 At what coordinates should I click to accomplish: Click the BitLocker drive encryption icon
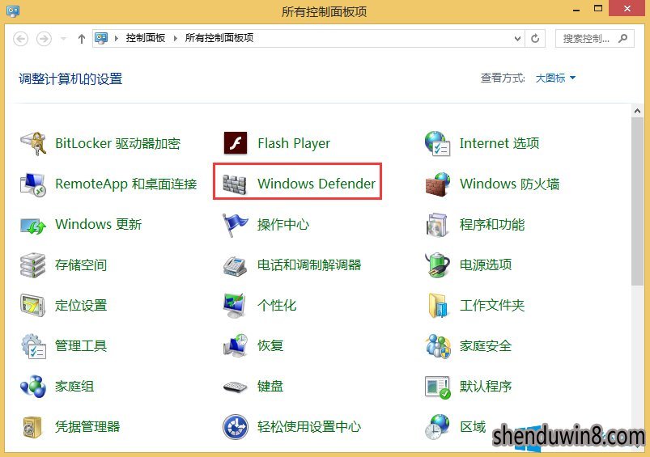point(32,143)
